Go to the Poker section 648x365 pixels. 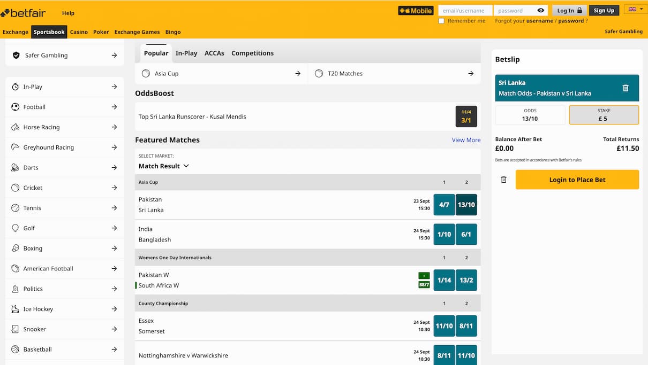[x=101, y=32]
